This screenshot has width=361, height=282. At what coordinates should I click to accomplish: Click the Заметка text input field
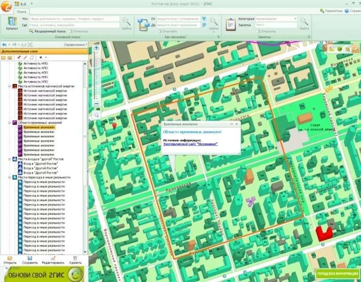coord(276,24)
